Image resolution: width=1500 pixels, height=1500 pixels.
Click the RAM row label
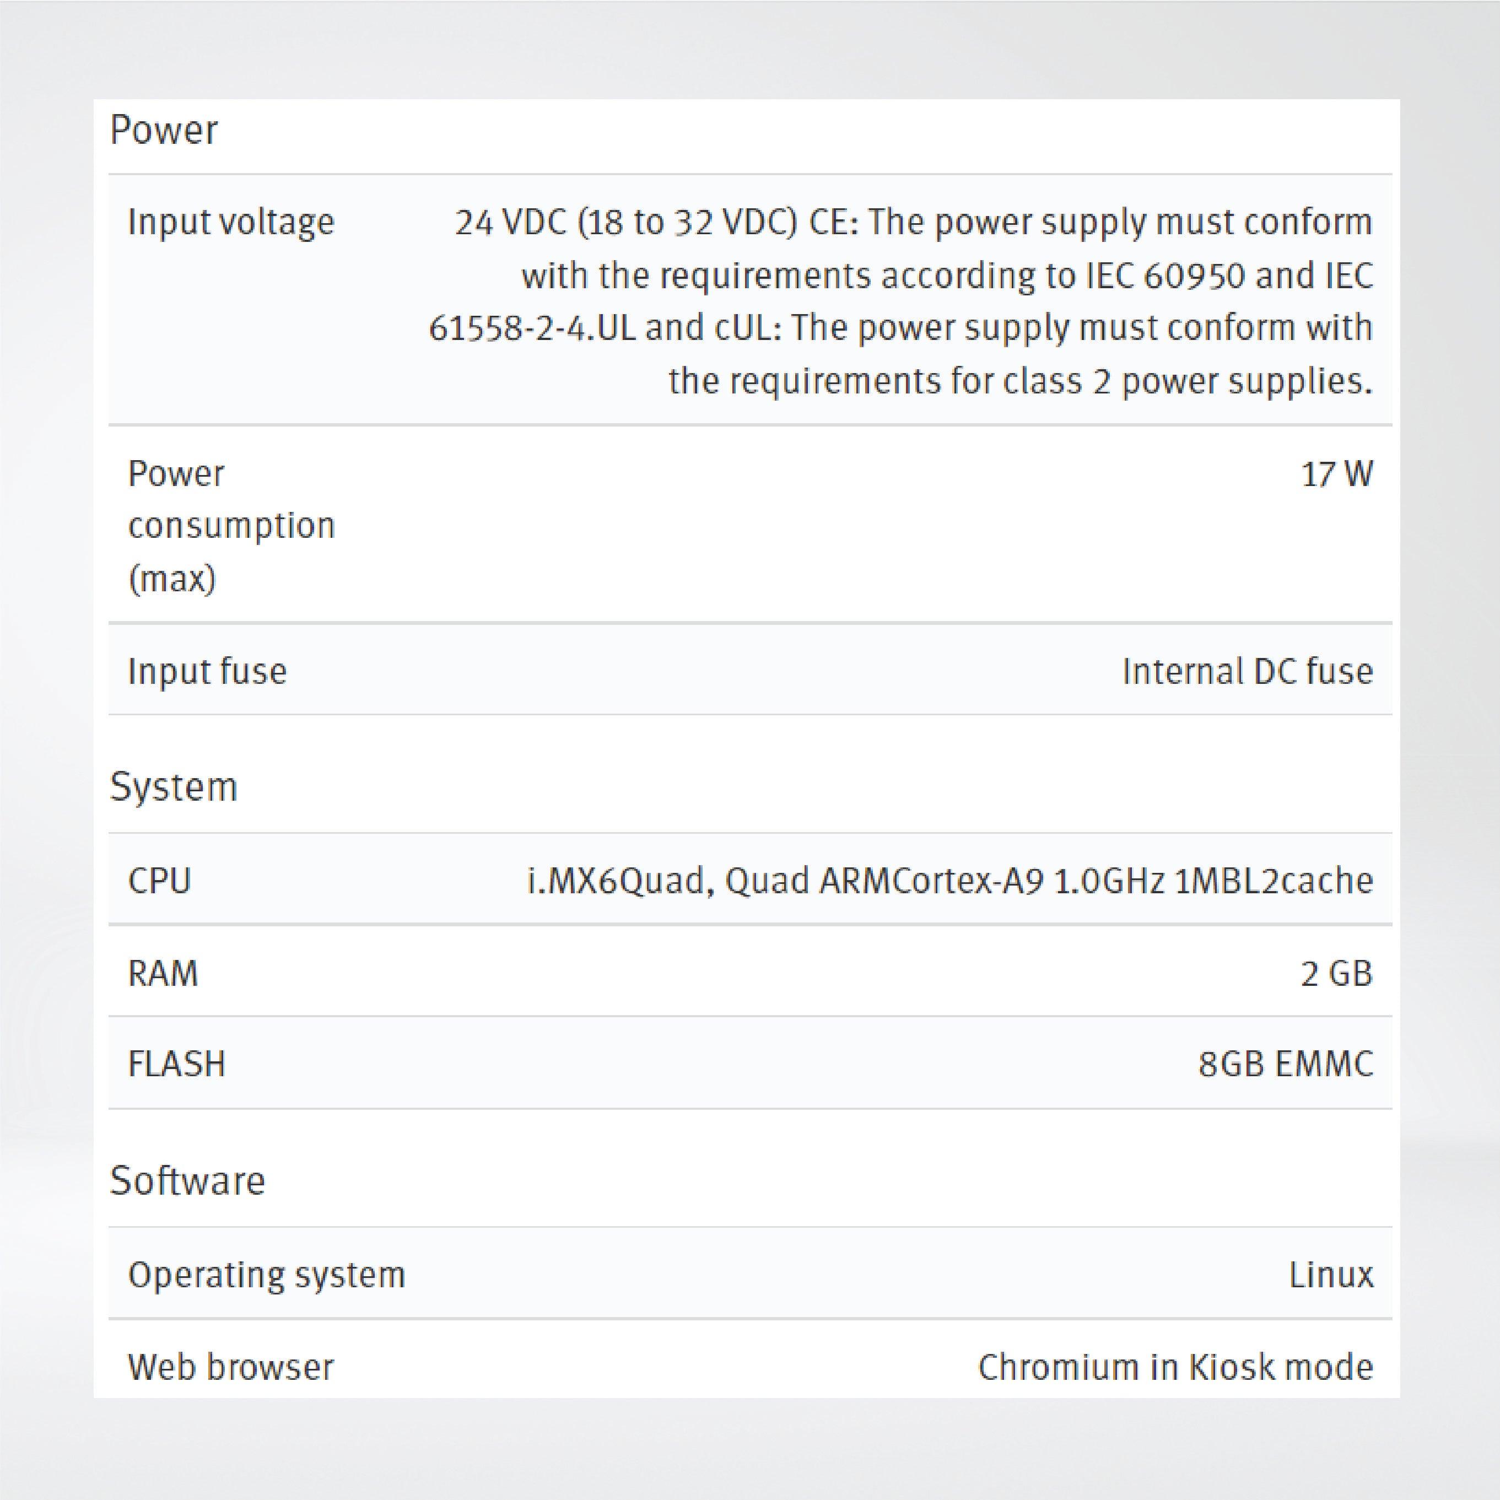pos(164,973)
